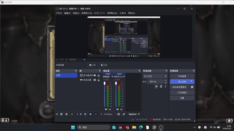Open the Scene Collection (场景集合) menu
The height and width of the screenshot is (131, 234).
[x=112, y=13]
